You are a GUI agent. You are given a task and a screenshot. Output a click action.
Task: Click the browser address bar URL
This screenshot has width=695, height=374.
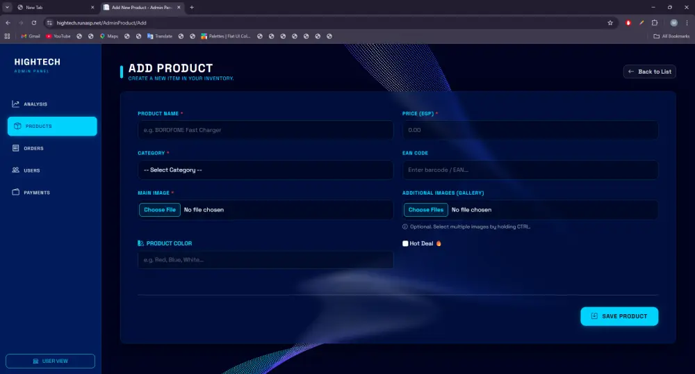101,23
